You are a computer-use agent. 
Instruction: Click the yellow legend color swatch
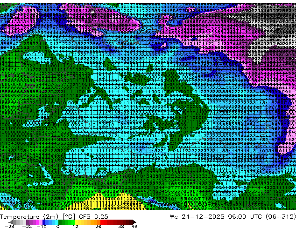76,222
